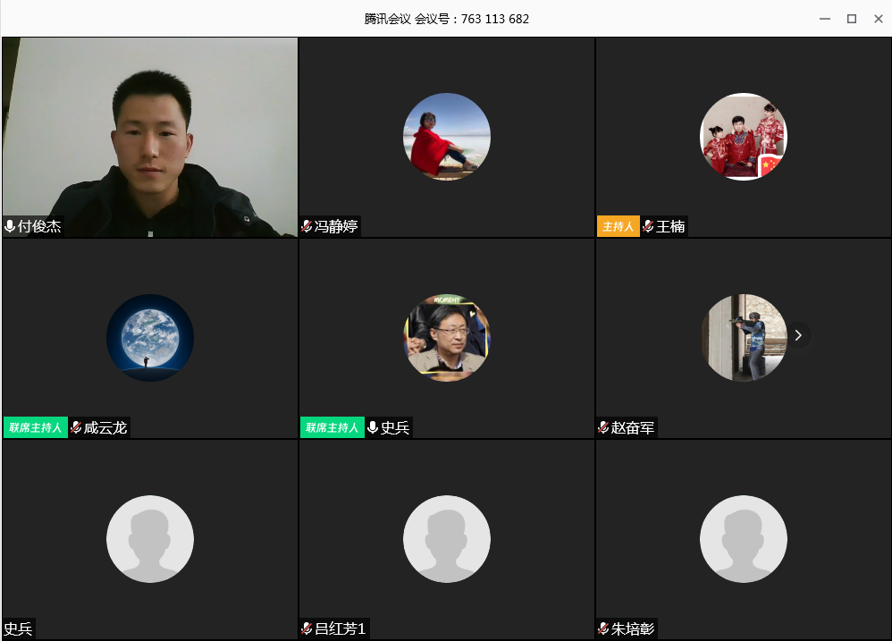Go to next page of participants arrow
The image size is (892, 641).
coord(798,335)
